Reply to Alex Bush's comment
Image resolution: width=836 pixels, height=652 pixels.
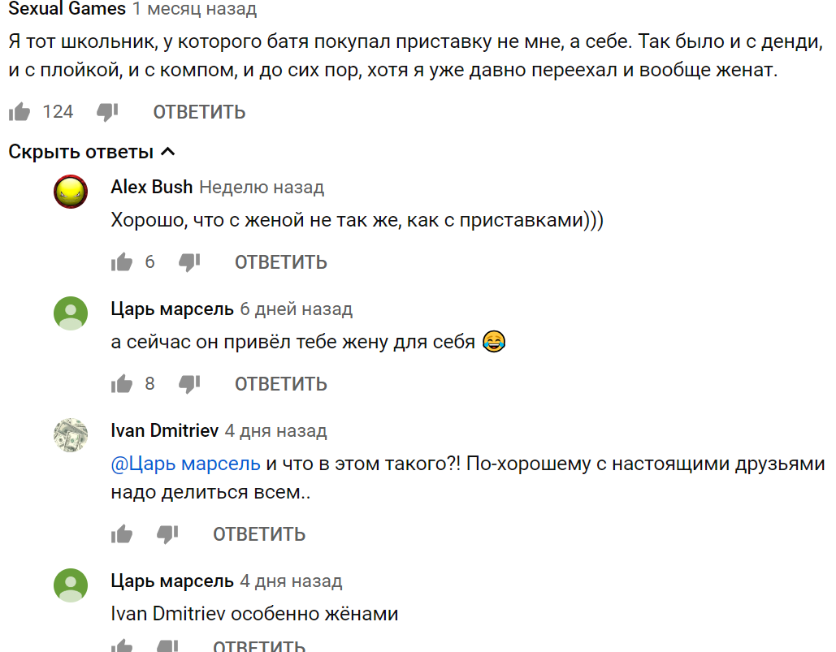tap(281, 262)
